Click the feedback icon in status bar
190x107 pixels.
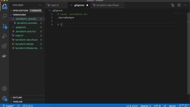pyautogui.click(x=180, y=106)
